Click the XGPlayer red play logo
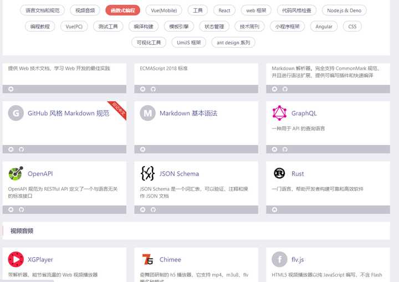Screen dimensions: 399x282 point(16,259)
